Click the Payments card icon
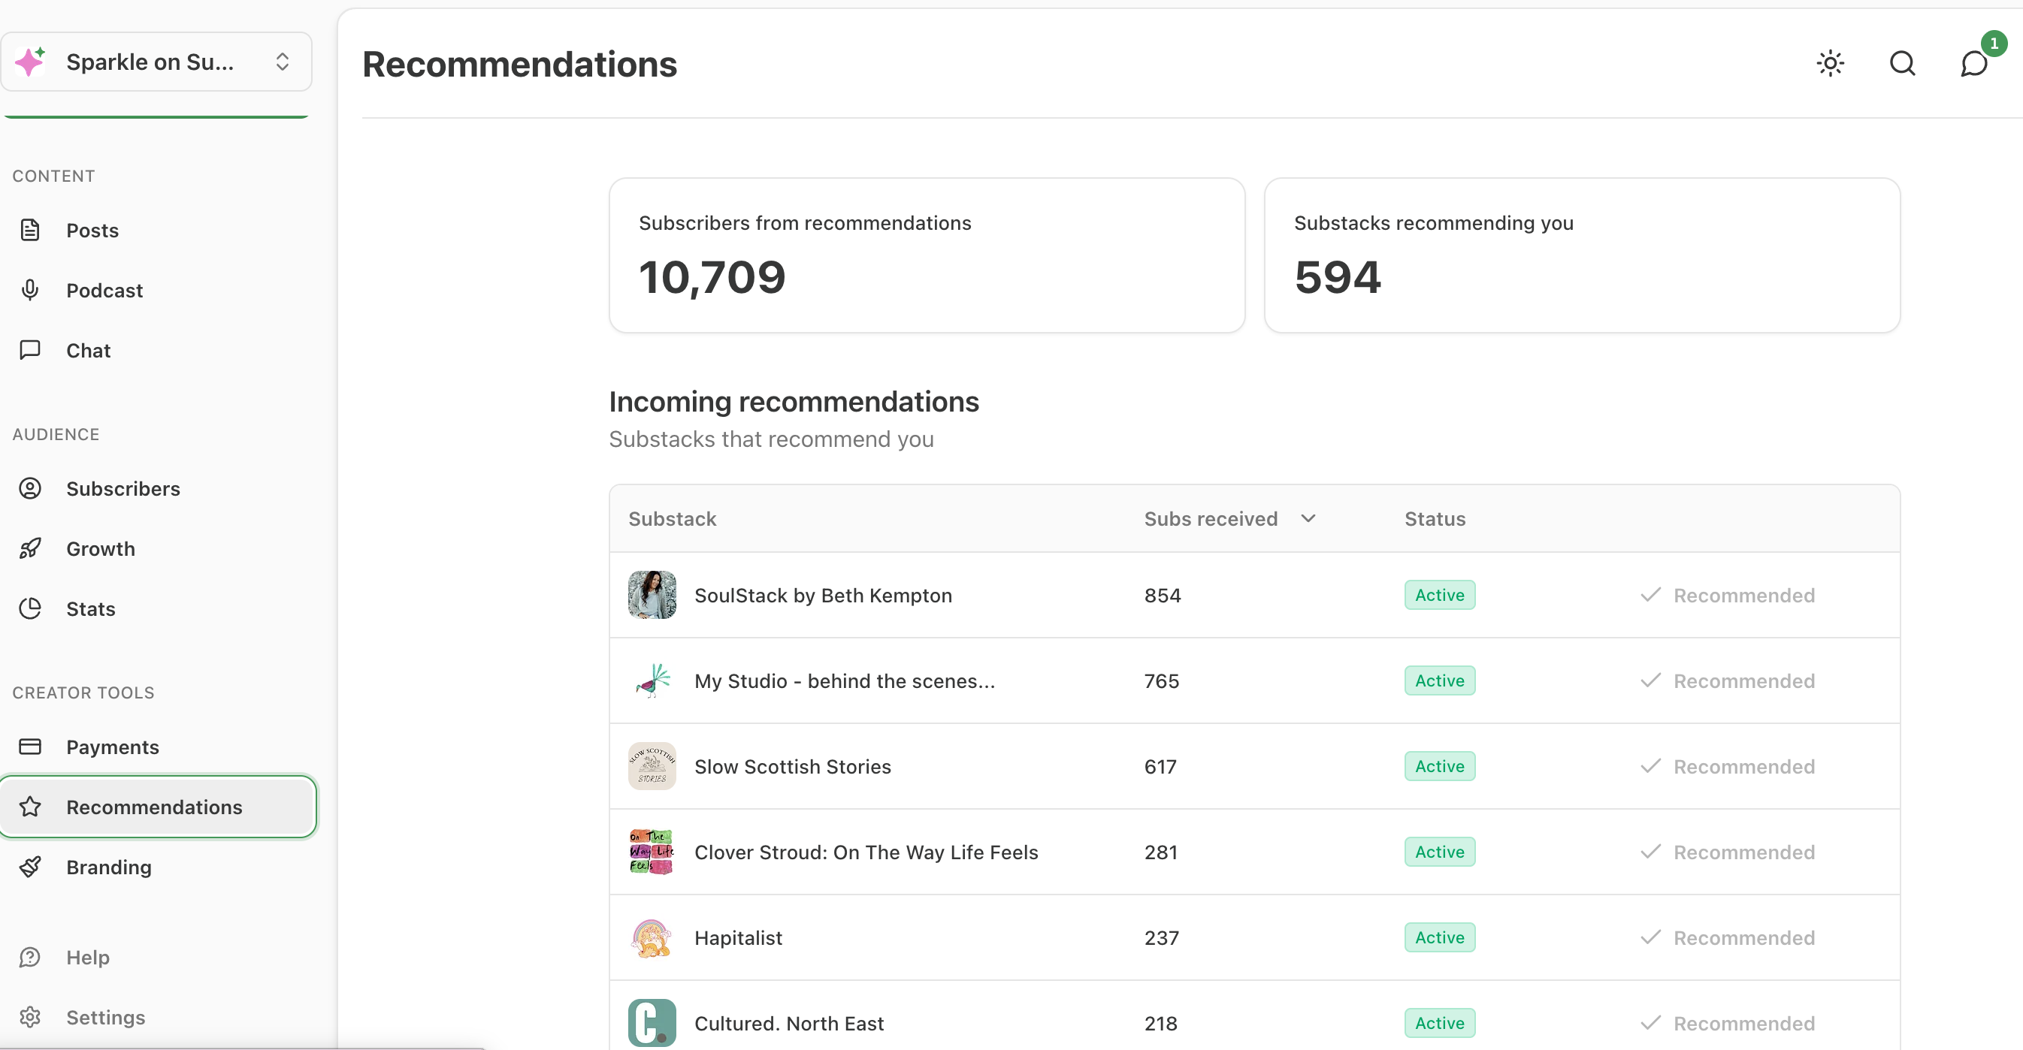This screenshot has width=2023, height=1050. click(x=30, y=747)
